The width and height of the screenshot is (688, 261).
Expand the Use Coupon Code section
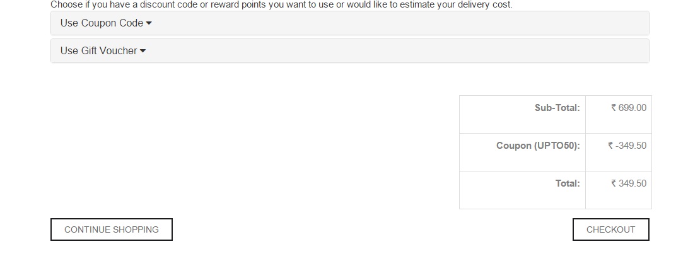click(x=102, y=23)
